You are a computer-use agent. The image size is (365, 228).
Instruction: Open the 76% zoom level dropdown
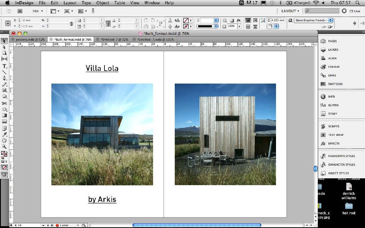[37, 11]
